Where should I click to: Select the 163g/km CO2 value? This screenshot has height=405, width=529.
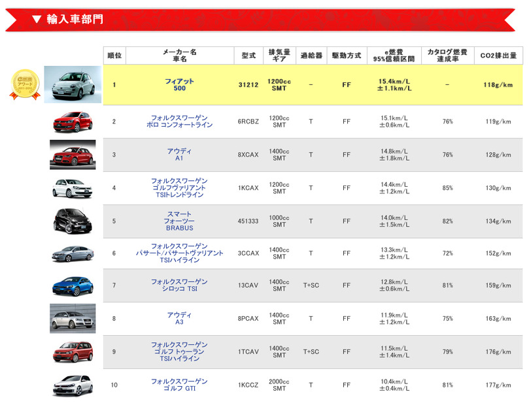coord(498,318)
